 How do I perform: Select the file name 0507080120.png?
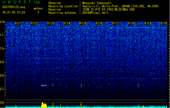tap(14, 7)
